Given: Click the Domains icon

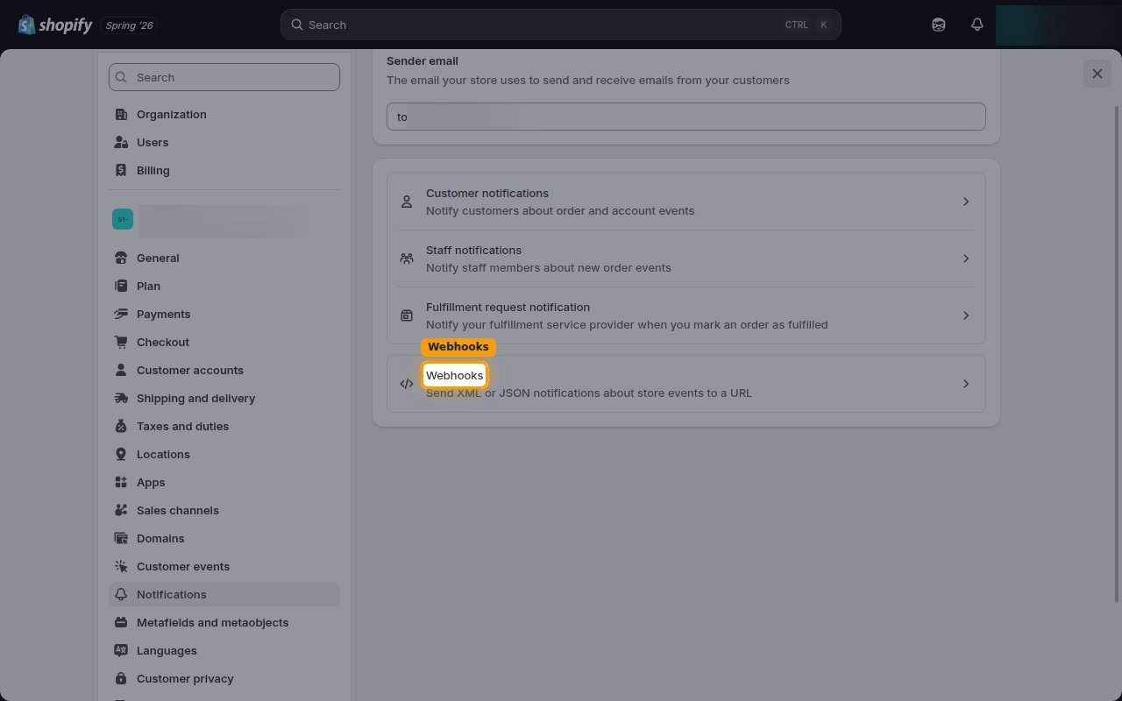Looking at the screenshot, I should 121,538.
